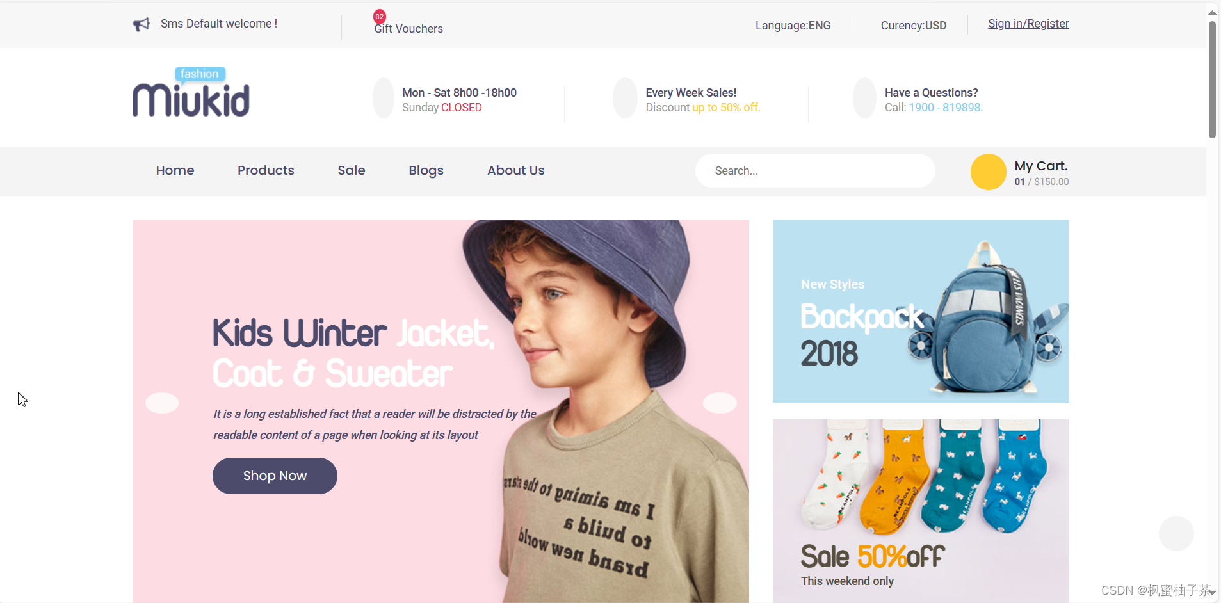1221x603 pixels.
Task: Open the Currency USD selector
Action: (913, 26)
